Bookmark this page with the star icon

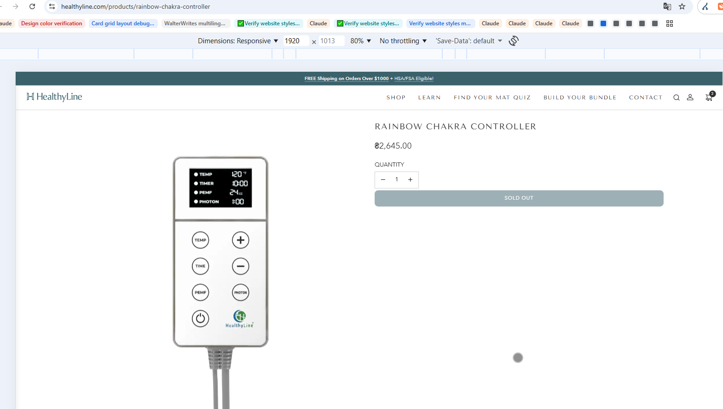[682, 6]
